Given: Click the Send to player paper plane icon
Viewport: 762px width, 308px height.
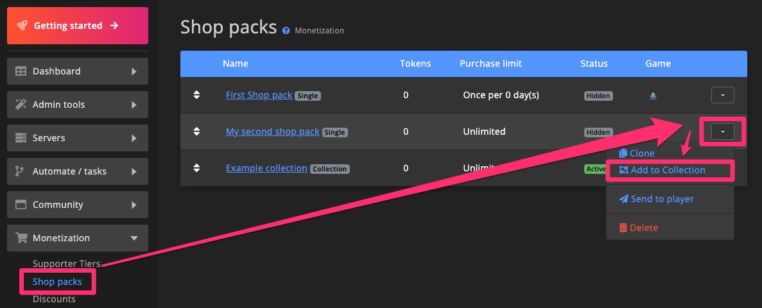Looking at the screenshot, I should coord(623,199).
